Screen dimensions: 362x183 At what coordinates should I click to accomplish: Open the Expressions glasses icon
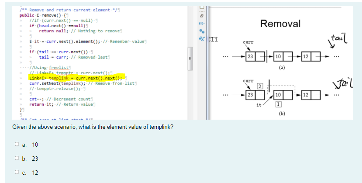coord(202,38)
